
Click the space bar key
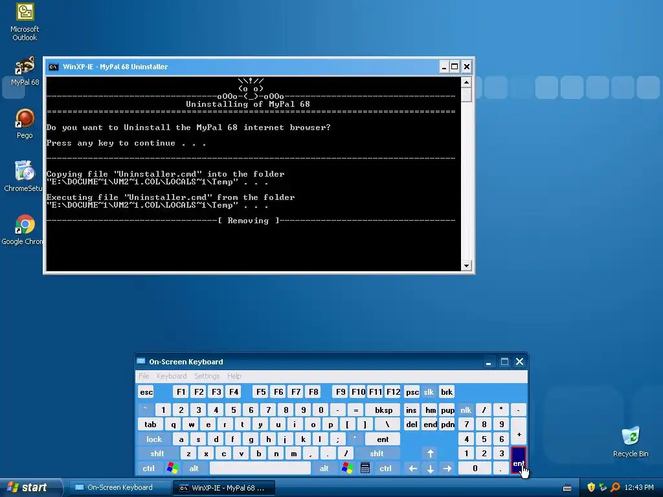pos(260,469)
